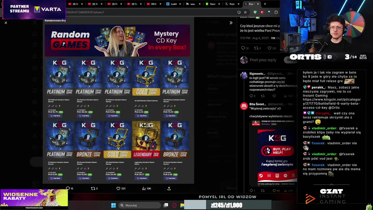373x210 pixels.
Task: Open the Windows Start menu
Action: [113, 205]
